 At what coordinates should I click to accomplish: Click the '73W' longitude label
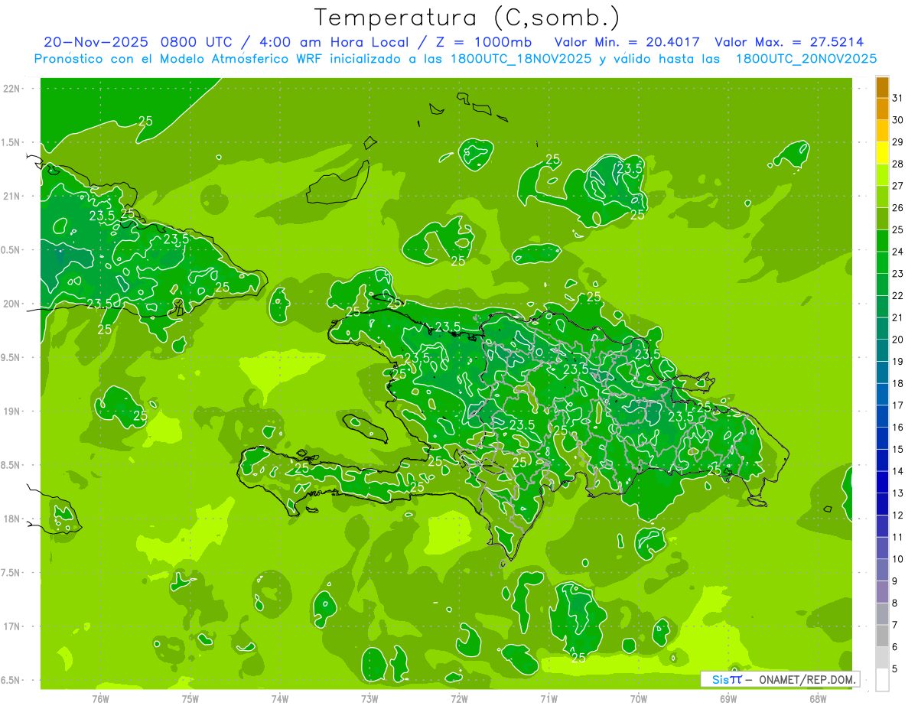[369, 698]
